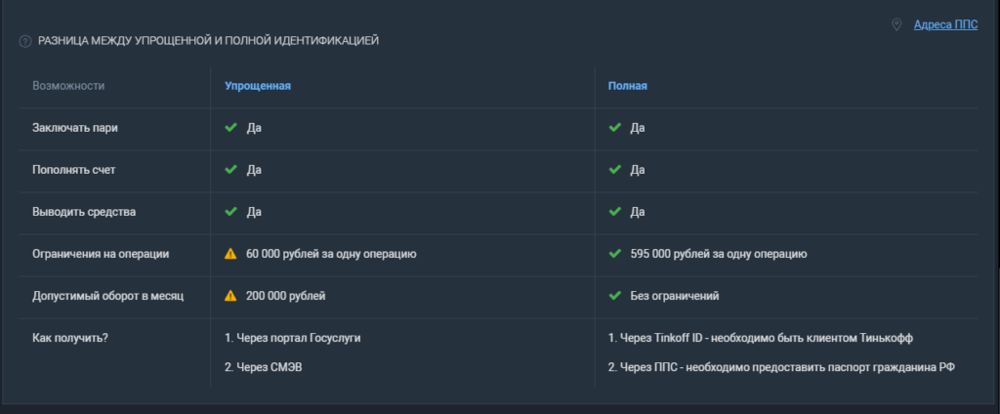
Task: Open the Адреса ППС link
Action: coord(945,24)
